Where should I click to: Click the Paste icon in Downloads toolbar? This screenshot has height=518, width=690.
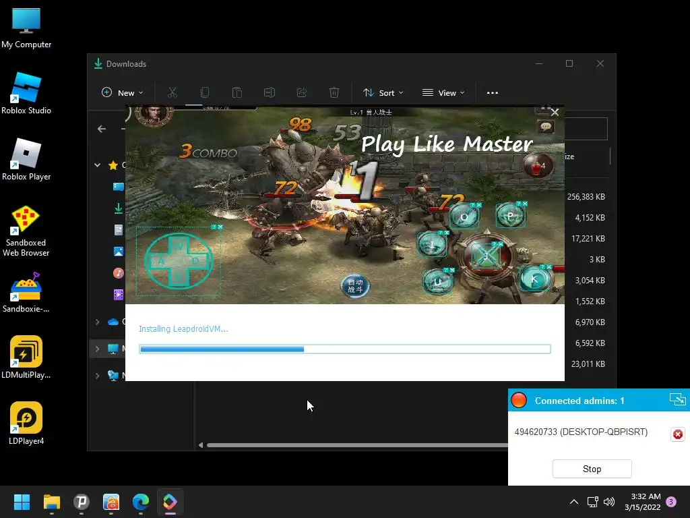coord(237,92)
